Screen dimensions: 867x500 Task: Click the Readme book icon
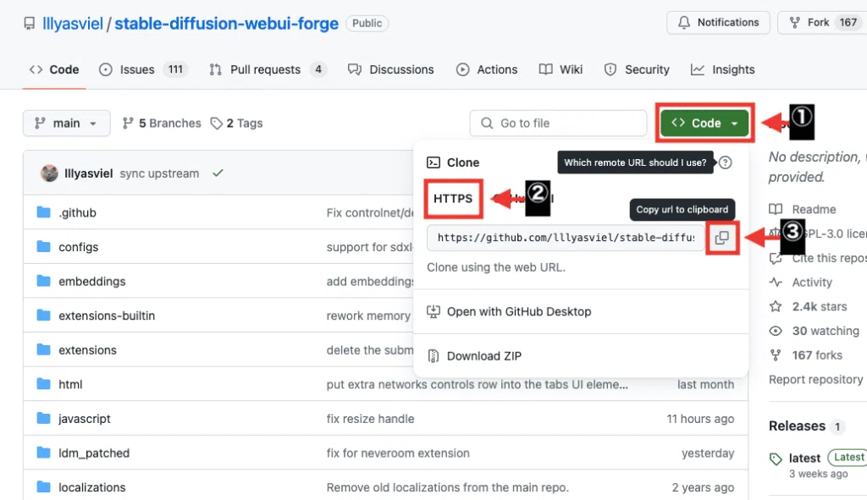776,210
